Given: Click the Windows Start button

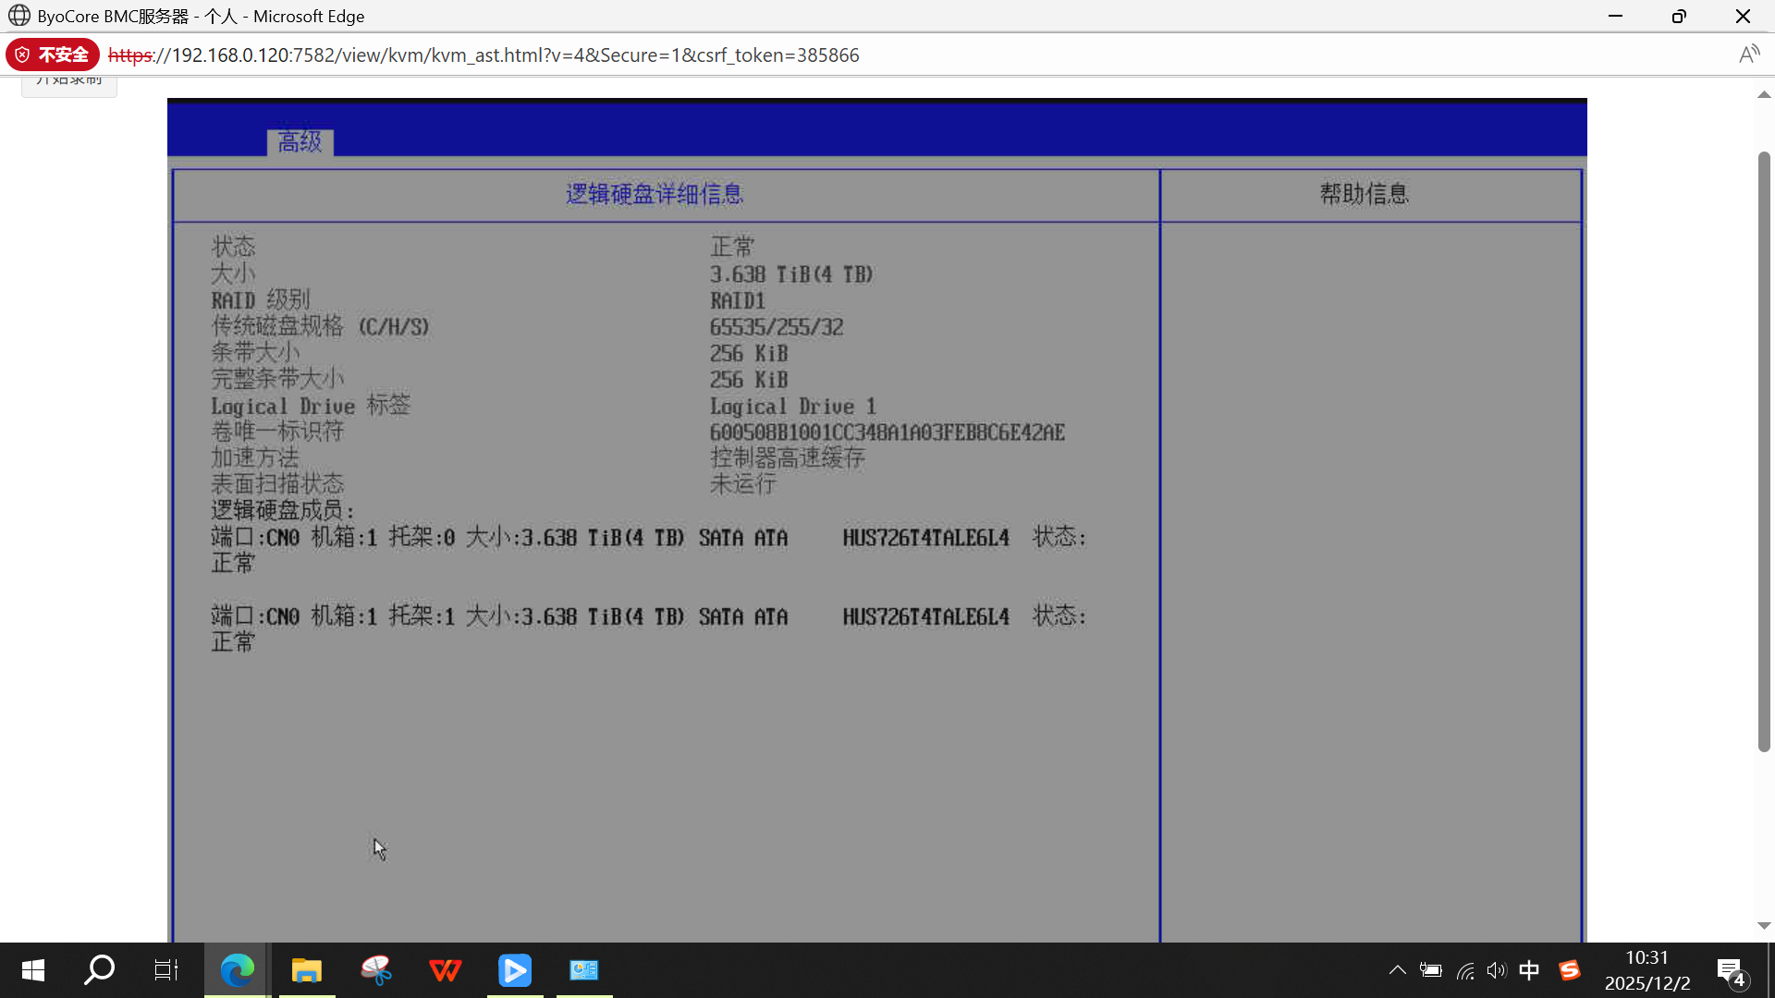Looking at the screenshot, I should point(33,969).
